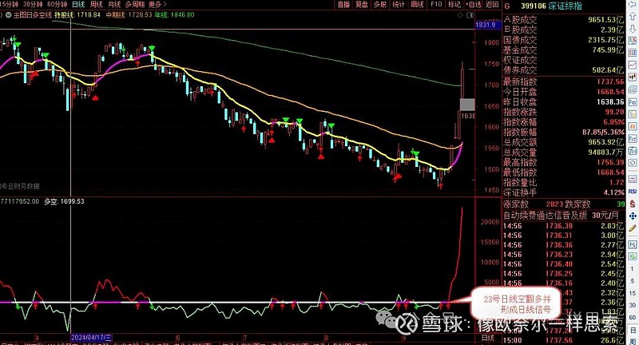This screenshot has width=639, height=345.
Task: Select the 周线 period tab
Action: (96, 5)
